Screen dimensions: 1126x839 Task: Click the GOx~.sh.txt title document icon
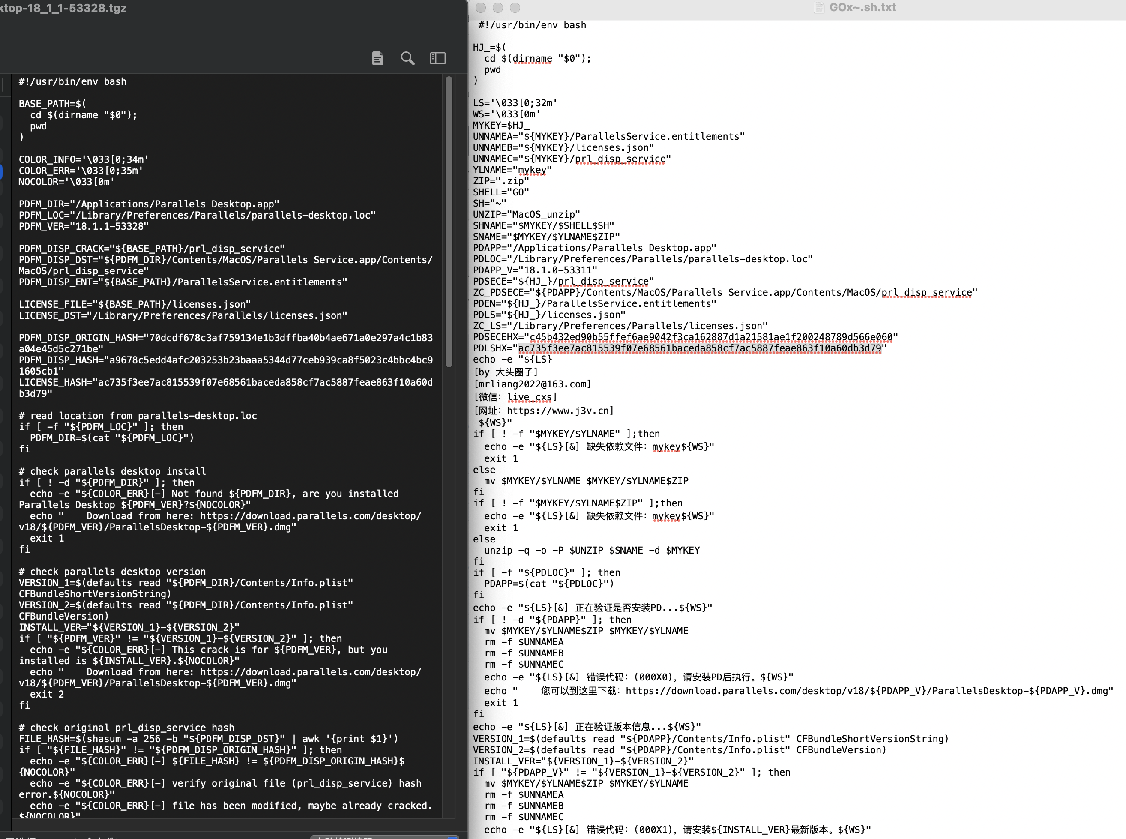(818, 7)
